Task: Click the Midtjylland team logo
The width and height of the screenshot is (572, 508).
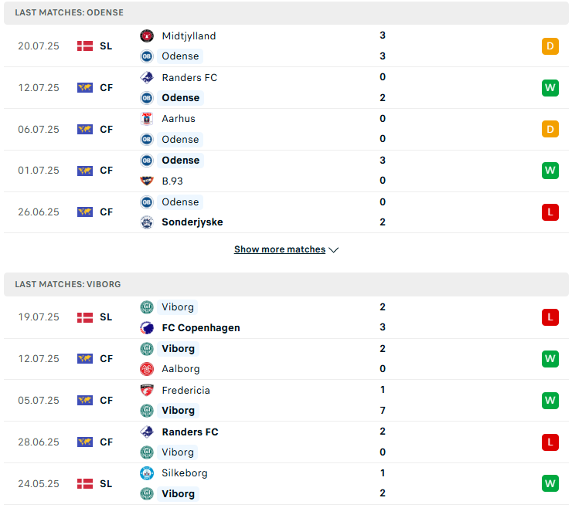Action: click(x=147, y=36)
